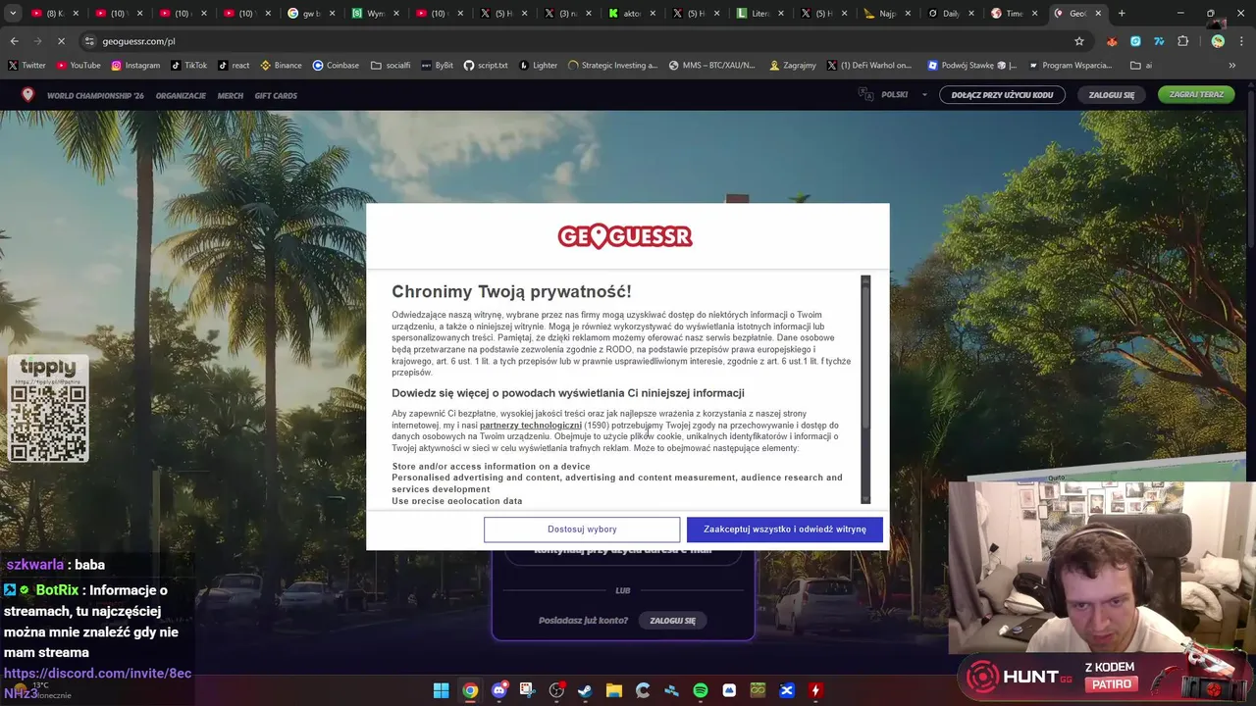Close the active GeoGuessr tab
The height and width of the screenshot is (706, 1256).
[1098, 14]
